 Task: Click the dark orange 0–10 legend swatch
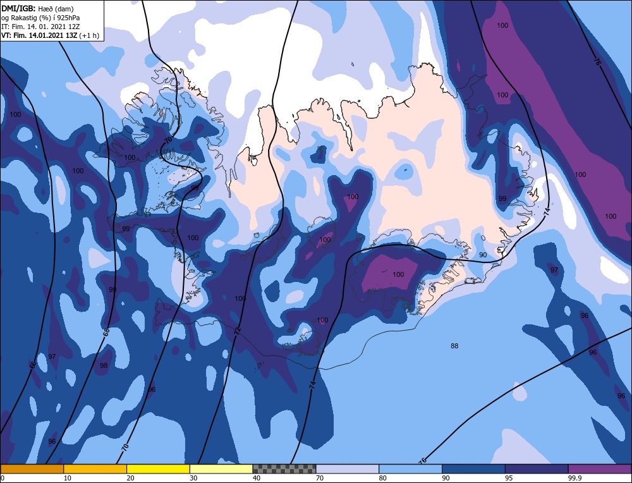(32, 469)
